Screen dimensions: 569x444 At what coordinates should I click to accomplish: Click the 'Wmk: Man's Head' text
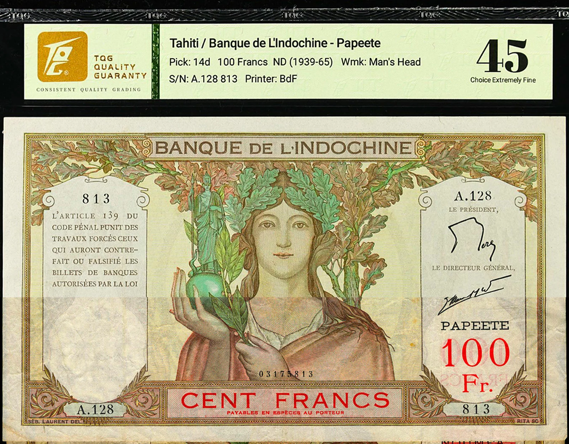coord(381,62)
